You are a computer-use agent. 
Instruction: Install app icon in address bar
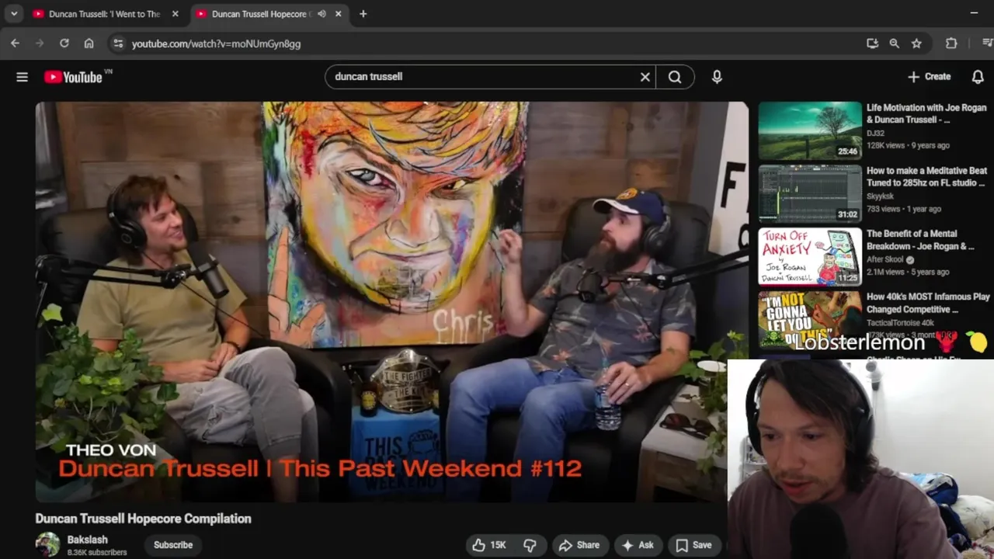point(872,43)
